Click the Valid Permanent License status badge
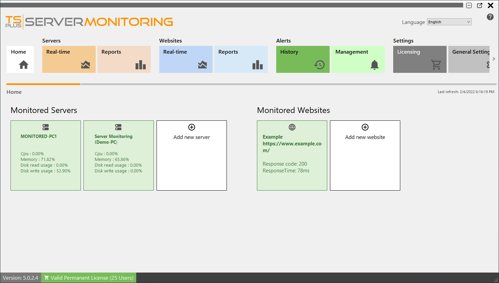 (x=88, y=278)
